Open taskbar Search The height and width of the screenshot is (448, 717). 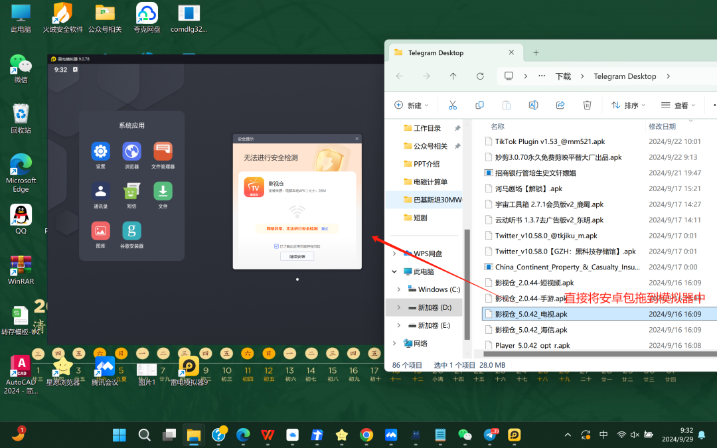(x=145, y=435)
